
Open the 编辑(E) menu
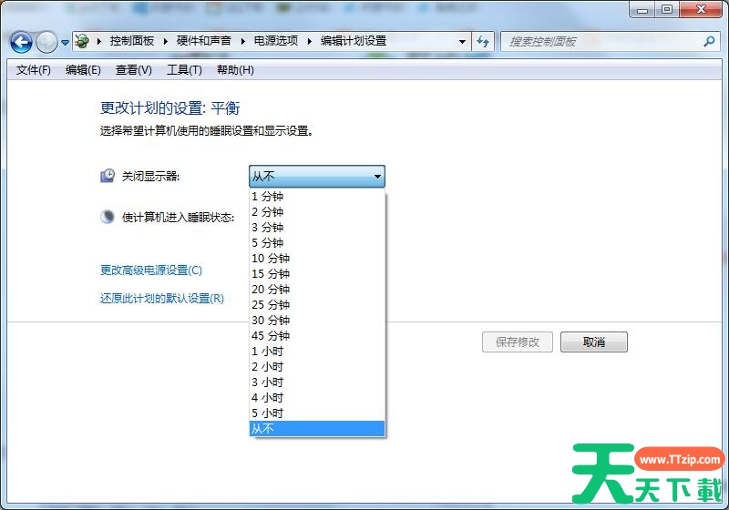pyautogui.click(x=83, y=70)
